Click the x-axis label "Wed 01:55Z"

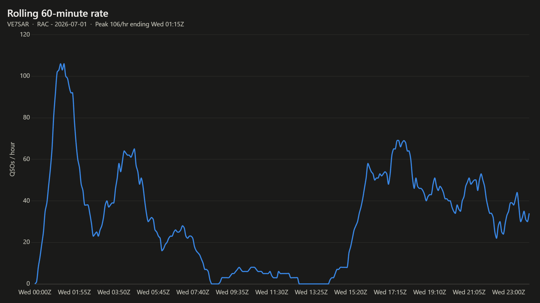pyautogui.click(x=74, y=292)
